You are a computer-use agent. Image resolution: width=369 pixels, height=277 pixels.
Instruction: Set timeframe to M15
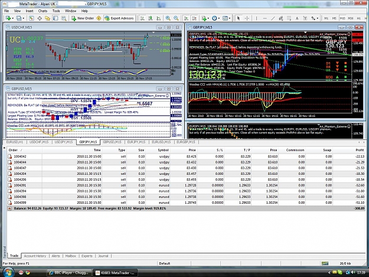coord(342,18)
